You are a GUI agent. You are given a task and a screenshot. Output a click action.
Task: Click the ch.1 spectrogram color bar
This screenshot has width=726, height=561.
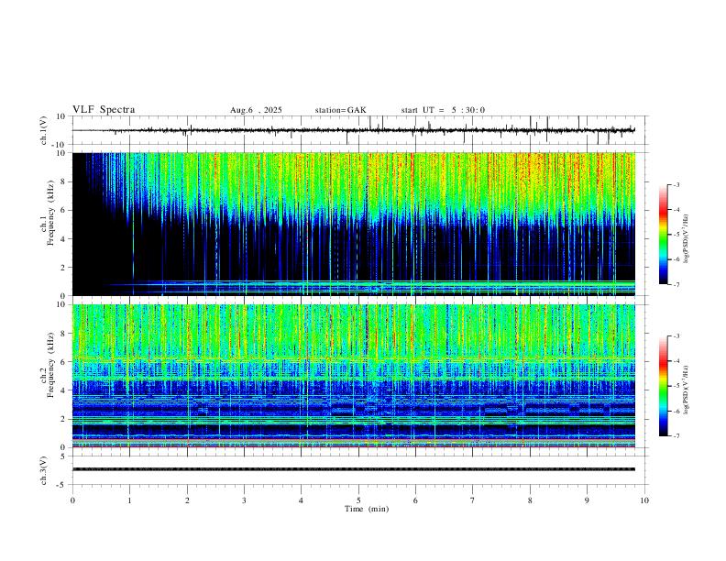(x=663, y=235)
